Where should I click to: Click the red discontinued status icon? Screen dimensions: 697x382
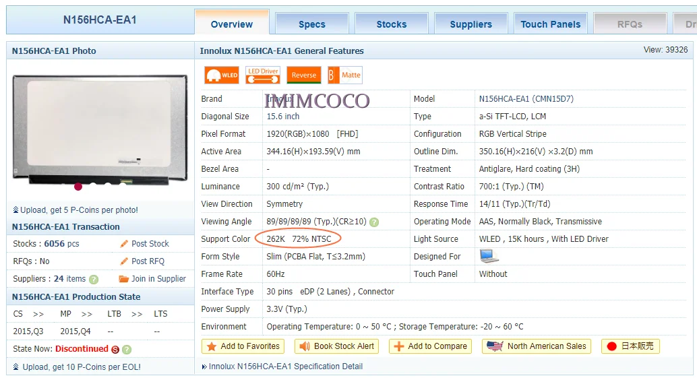pyautogui.click(x=115, y=350)
